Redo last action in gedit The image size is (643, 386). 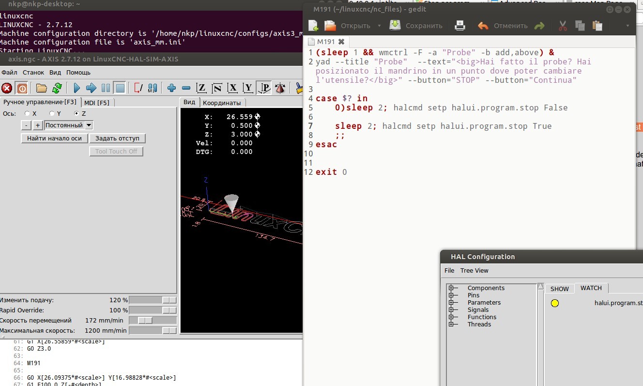click(x=539, y=26)
